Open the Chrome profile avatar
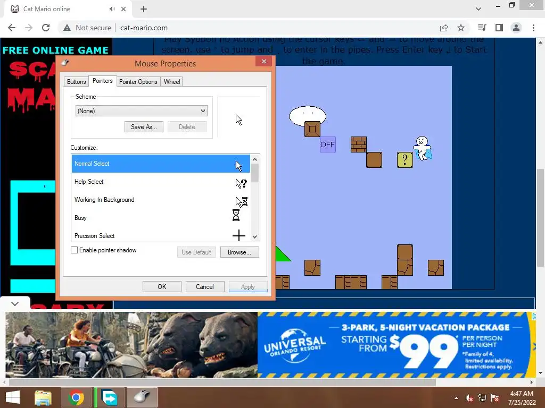The height and width of the screenshot is (408, 545). [x=516, y=28]
